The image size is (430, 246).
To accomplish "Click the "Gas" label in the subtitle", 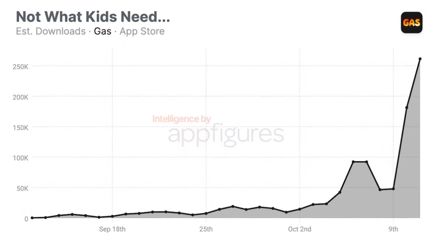I will click(102, 31).
